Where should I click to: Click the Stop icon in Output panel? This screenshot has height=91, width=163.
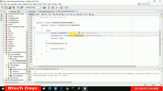(30, 77)
